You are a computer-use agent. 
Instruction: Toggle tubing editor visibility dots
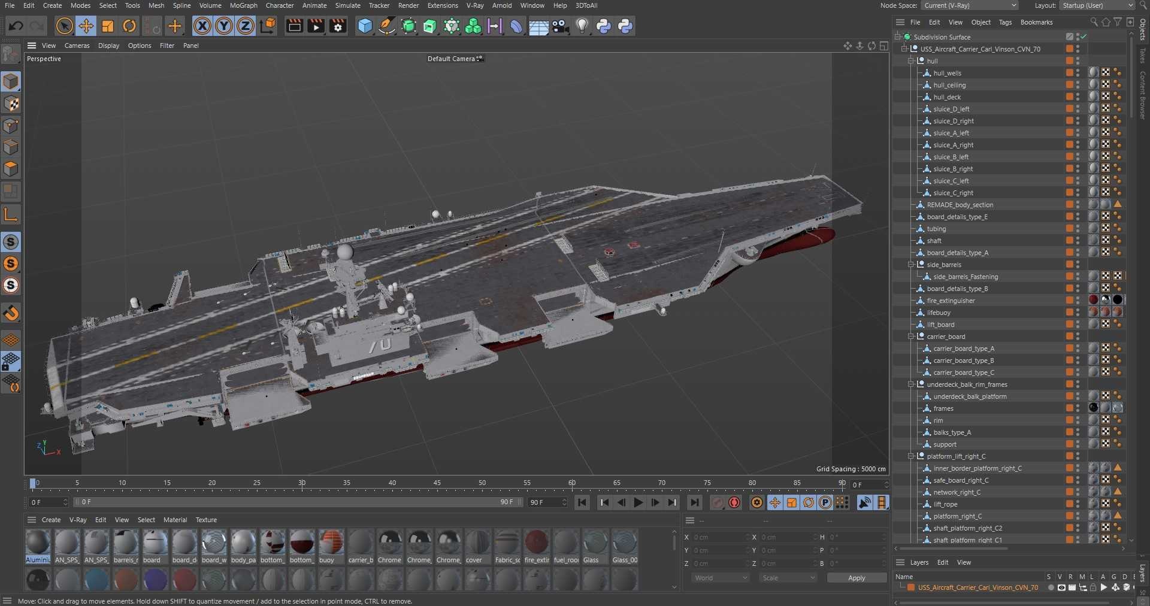[1078, 229]
